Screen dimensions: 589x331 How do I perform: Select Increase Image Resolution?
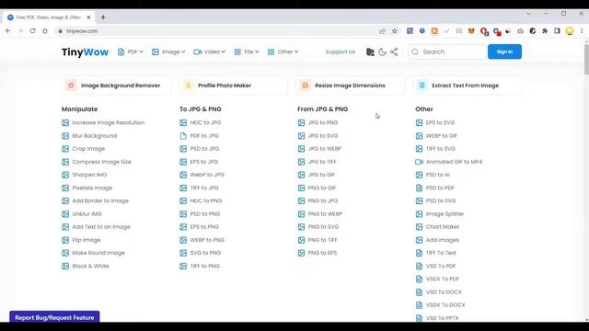click(109, 122)
